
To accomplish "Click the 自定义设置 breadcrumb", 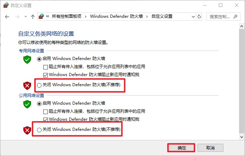I will tap(162, 16).
